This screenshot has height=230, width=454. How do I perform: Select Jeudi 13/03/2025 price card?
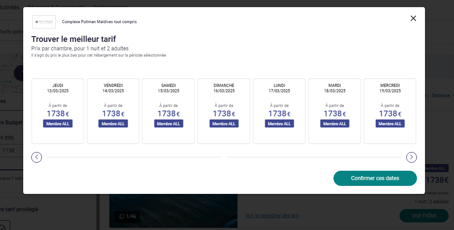(x=58, y=111)
